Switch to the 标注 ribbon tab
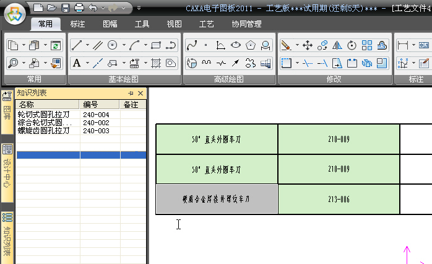 pos(78,24)
